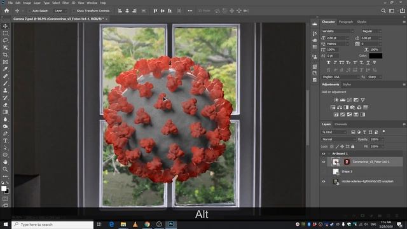Click the align horizontal centers icon
This screenshot has width=407, height=229.
[127, 11]
